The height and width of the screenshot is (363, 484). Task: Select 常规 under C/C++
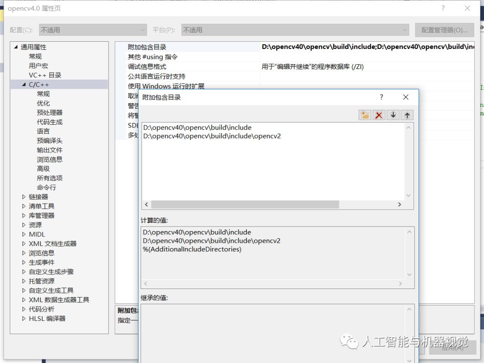[x=43, y=94]
